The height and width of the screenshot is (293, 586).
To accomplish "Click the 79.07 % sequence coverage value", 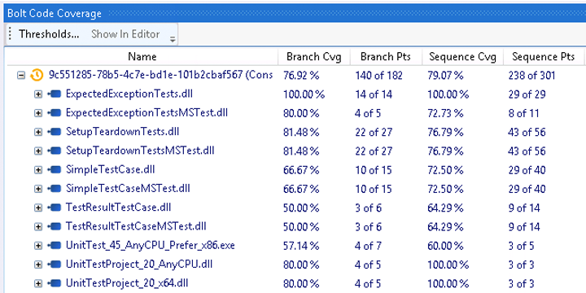I will (x=445, y=76).
